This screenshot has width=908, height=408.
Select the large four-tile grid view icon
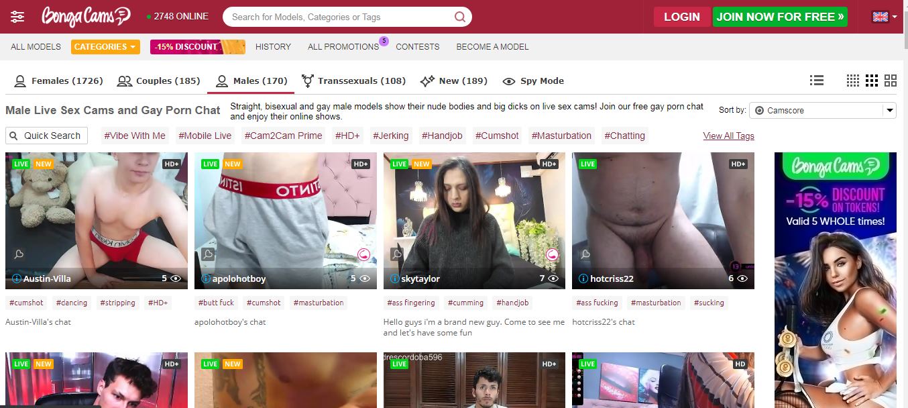(890, 81)
